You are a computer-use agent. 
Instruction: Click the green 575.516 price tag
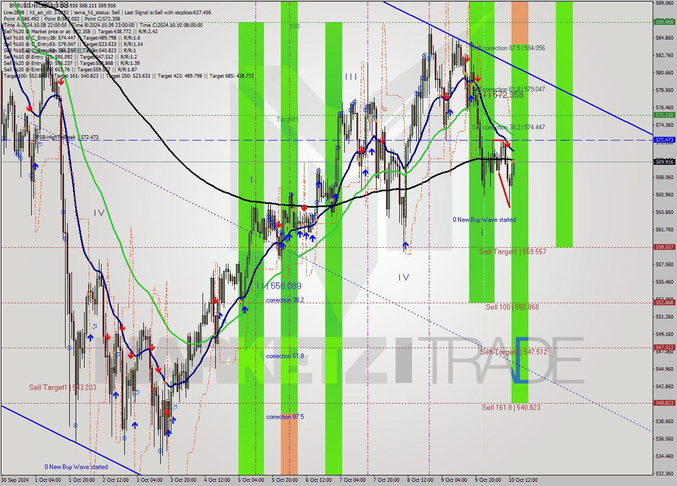664,115
